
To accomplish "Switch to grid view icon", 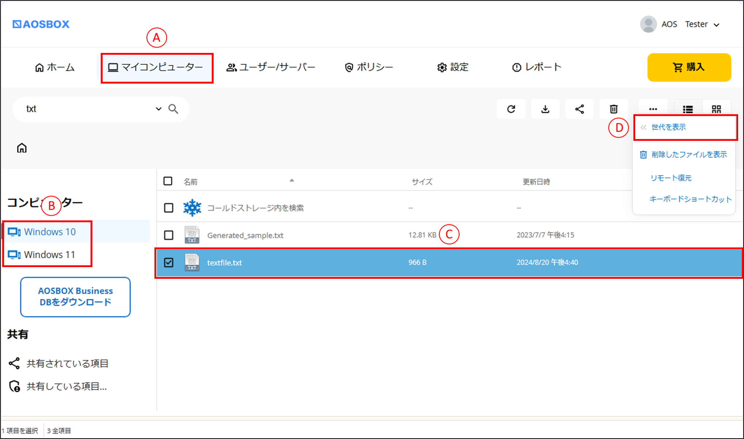I will coord(717,109).
